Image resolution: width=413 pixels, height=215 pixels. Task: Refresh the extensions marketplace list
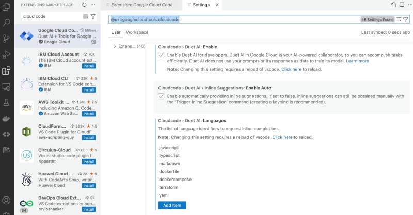84,5
